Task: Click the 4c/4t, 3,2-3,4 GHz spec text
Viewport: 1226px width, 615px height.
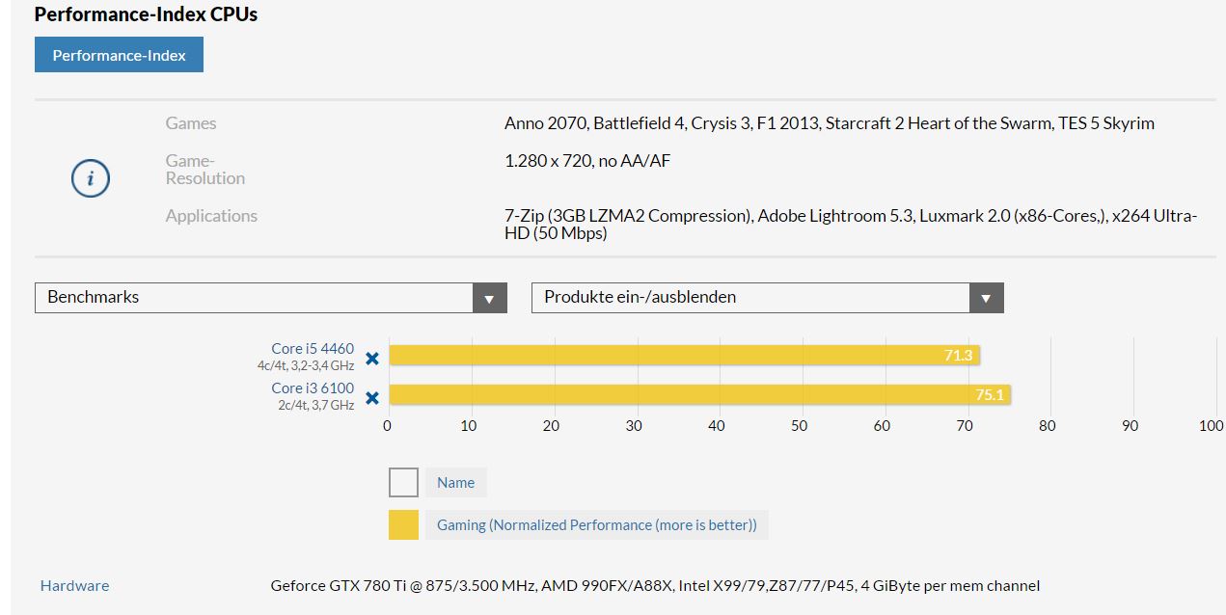Action: 306,365
